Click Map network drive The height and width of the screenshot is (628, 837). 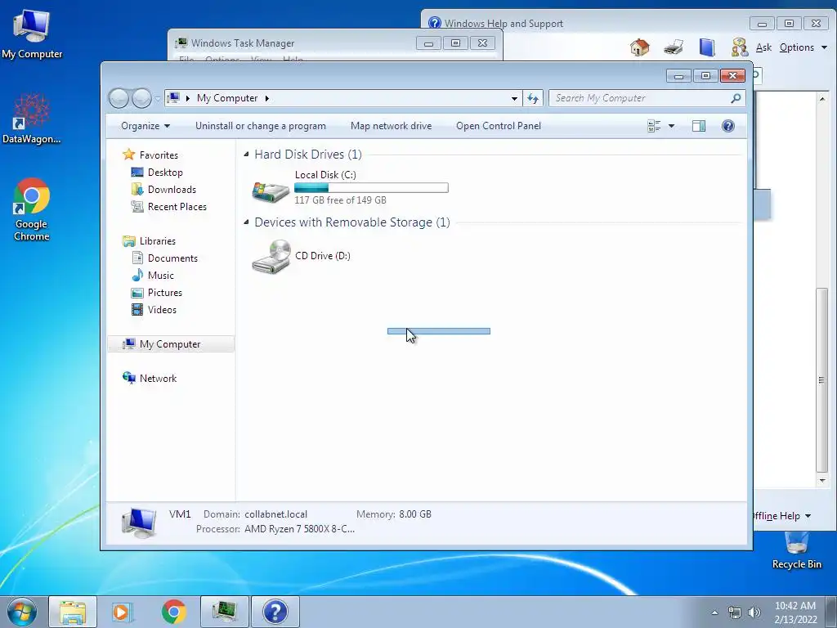coord(392,126)
